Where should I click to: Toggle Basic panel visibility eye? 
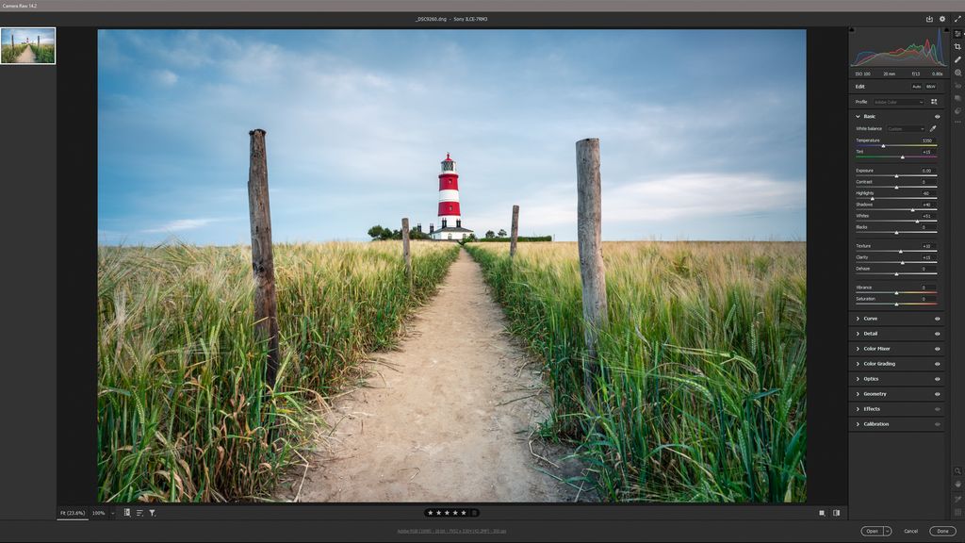click(x=935, y=116)
